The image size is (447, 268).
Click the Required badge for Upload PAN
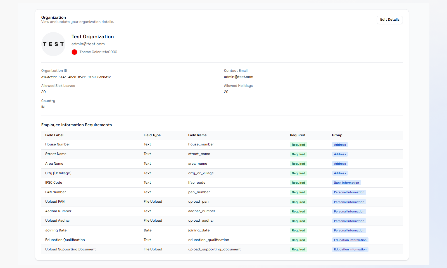(298, 202)
